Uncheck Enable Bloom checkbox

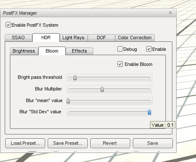click(x=120, y=64)
